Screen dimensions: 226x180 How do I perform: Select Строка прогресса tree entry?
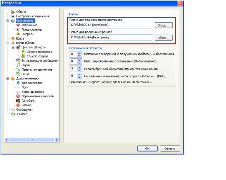[x=39, y=52]
